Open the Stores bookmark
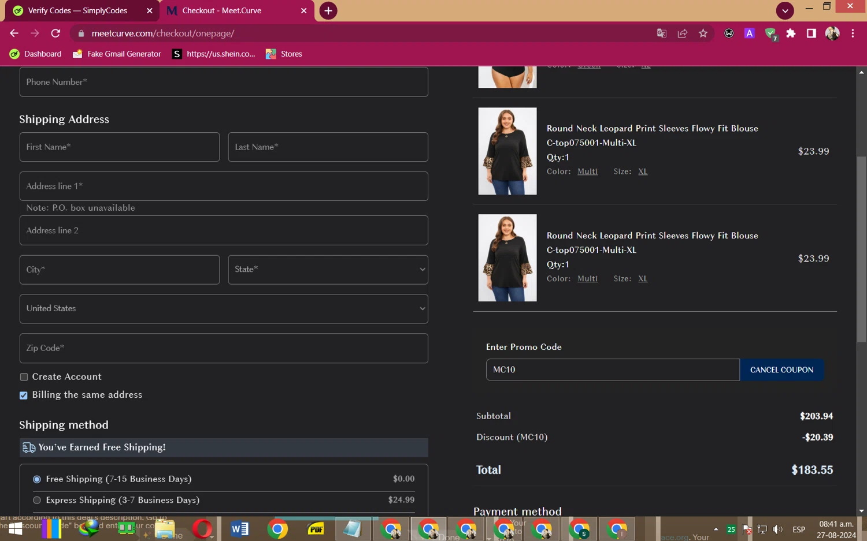The height and width of the screenshot is (541, 867). [x=284, y=54]
